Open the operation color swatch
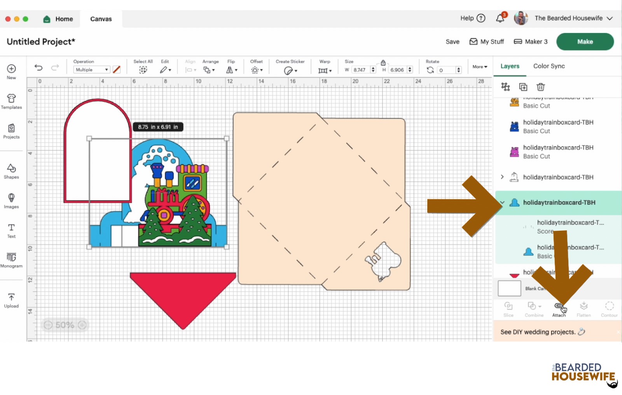This screenshot has width=622, height=395. click(116, 70)
